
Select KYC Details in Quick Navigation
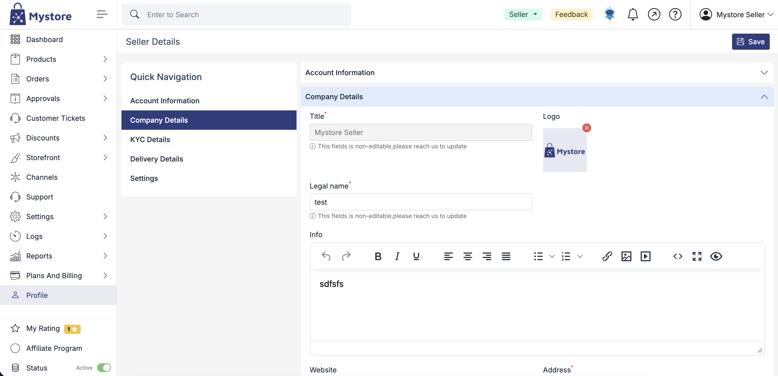(150, 139)
